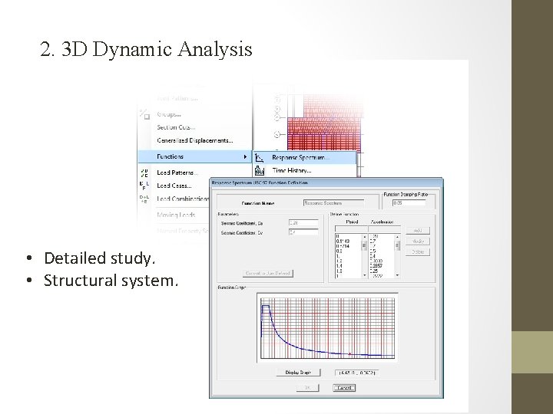Image resolution: width=553 pixels, height=414 pixels.
Task: Select acceleration value 0.25 in list
Action: tap(374, 271)
